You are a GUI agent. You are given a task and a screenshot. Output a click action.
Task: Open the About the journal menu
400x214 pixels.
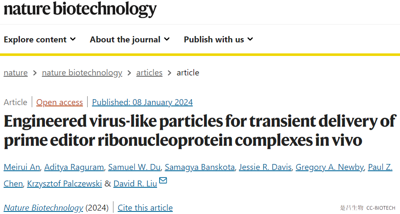pos(130,39)
